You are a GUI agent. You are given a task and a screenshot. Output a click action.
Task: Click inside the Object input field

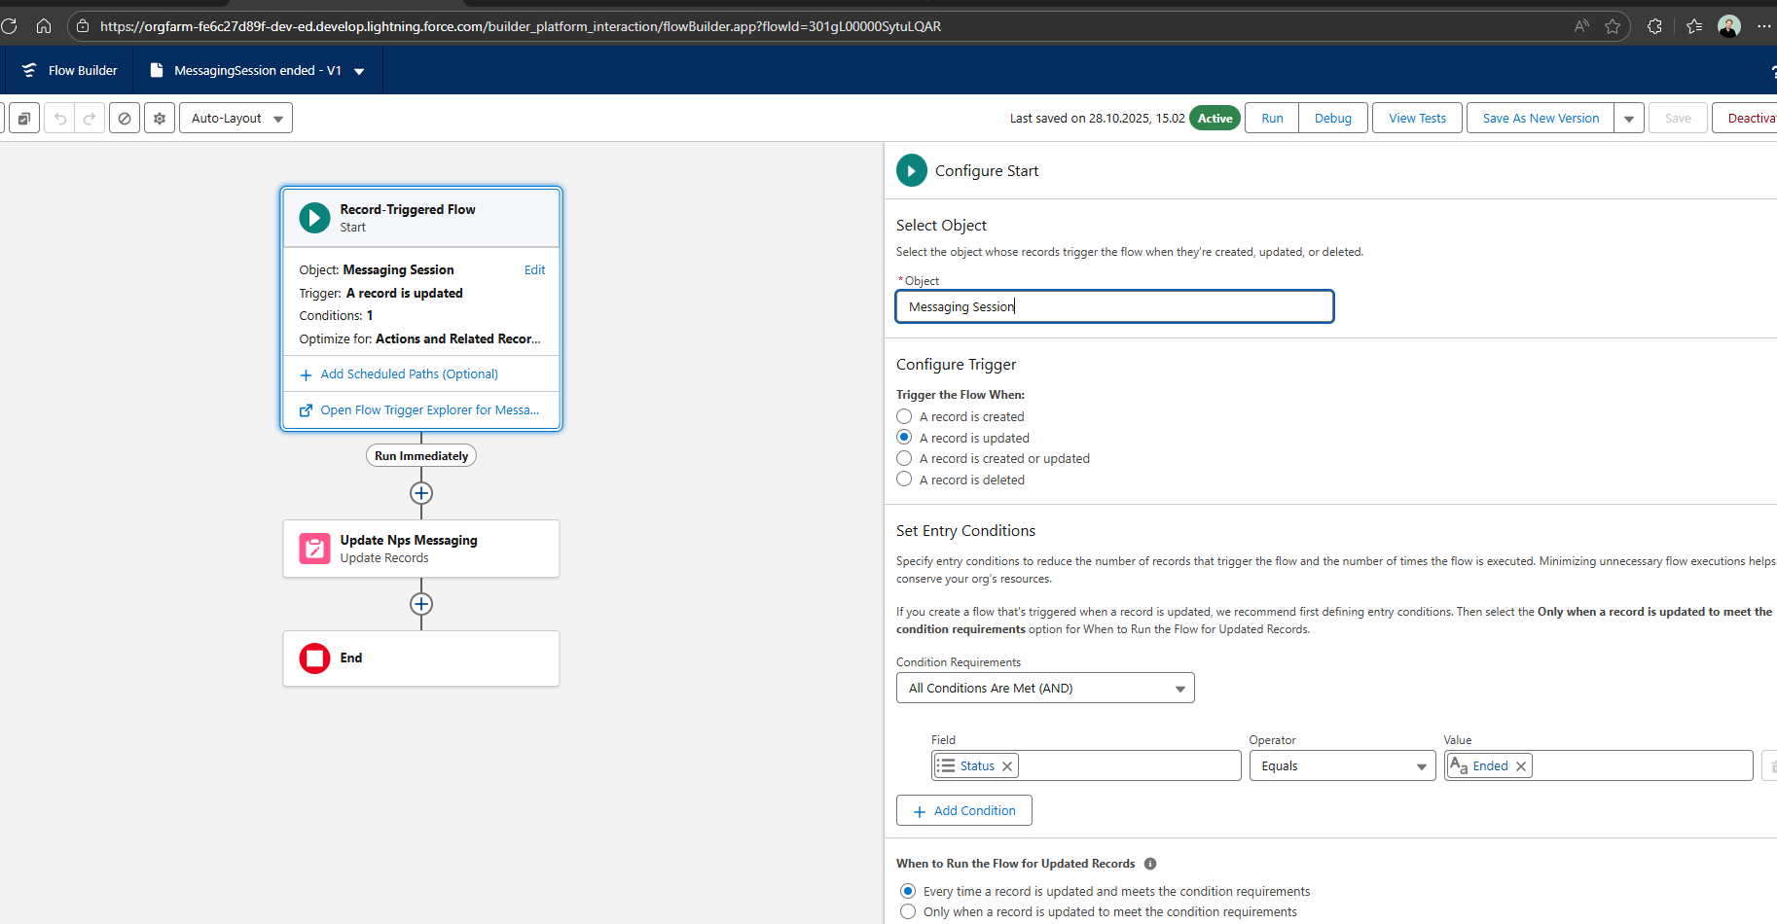click(1113, 306)
